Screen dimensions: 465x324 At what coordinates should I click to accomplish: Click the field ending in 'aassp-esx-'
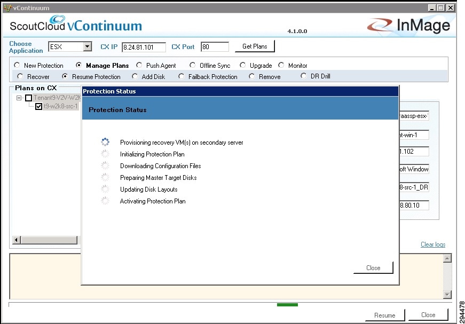[x=414, y=116]
